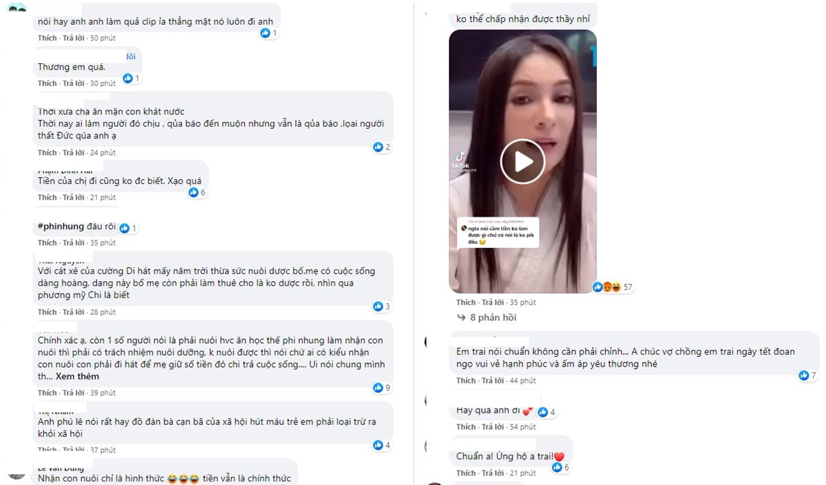Click like icon beside #phinhung comment
The height and width of the screenshot is (485, 826).
(125, 228)
